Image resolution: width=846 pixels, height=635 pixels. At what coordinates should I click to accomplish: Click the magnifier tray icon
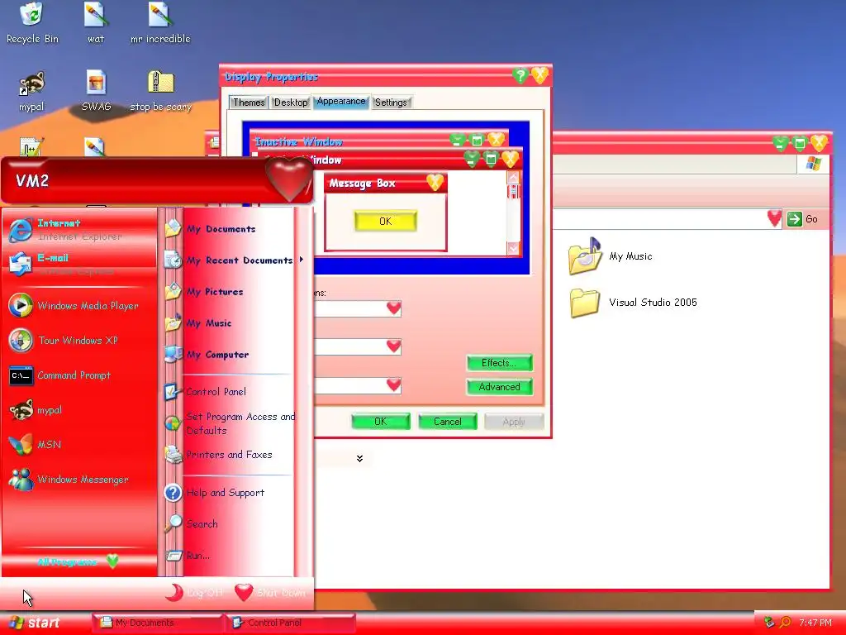(785, 623)
